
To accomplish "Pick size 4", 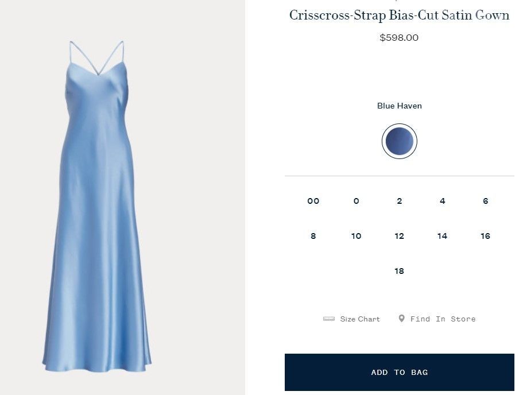I will click(x=442, y=201).
